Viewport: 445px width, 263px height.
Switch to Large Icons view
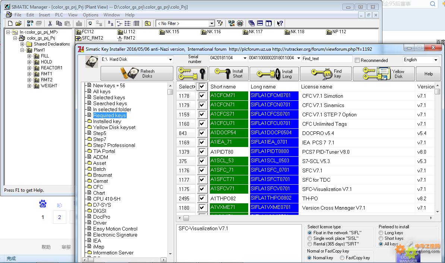click(111, 23)
